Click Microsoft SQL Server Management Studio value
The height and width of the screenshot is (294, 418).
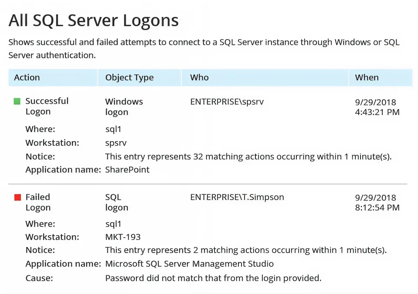(x=190, y=264)
